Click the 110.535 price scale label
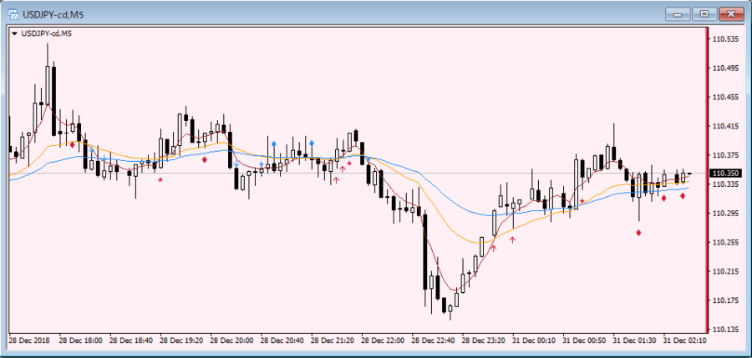This screenshot has height=358, width=752. click(x=725, y=39)
